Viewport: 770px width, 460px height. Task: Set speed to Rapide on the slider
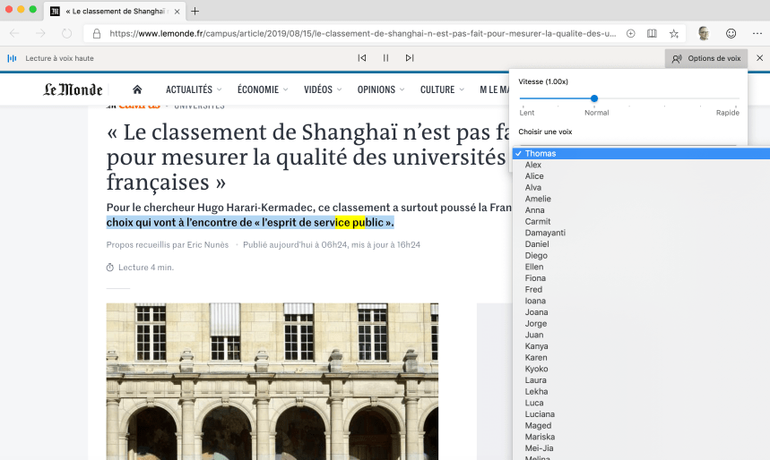click(x=736, y=98)
